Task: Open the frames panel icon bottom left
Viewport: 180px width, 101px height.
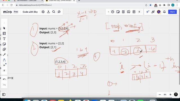Action: click(x=4, y=95)
